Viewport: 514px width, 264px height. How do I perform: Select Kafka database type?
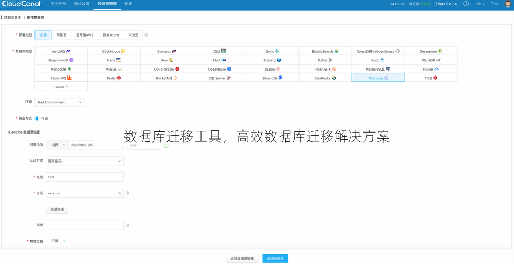[325, 60]
